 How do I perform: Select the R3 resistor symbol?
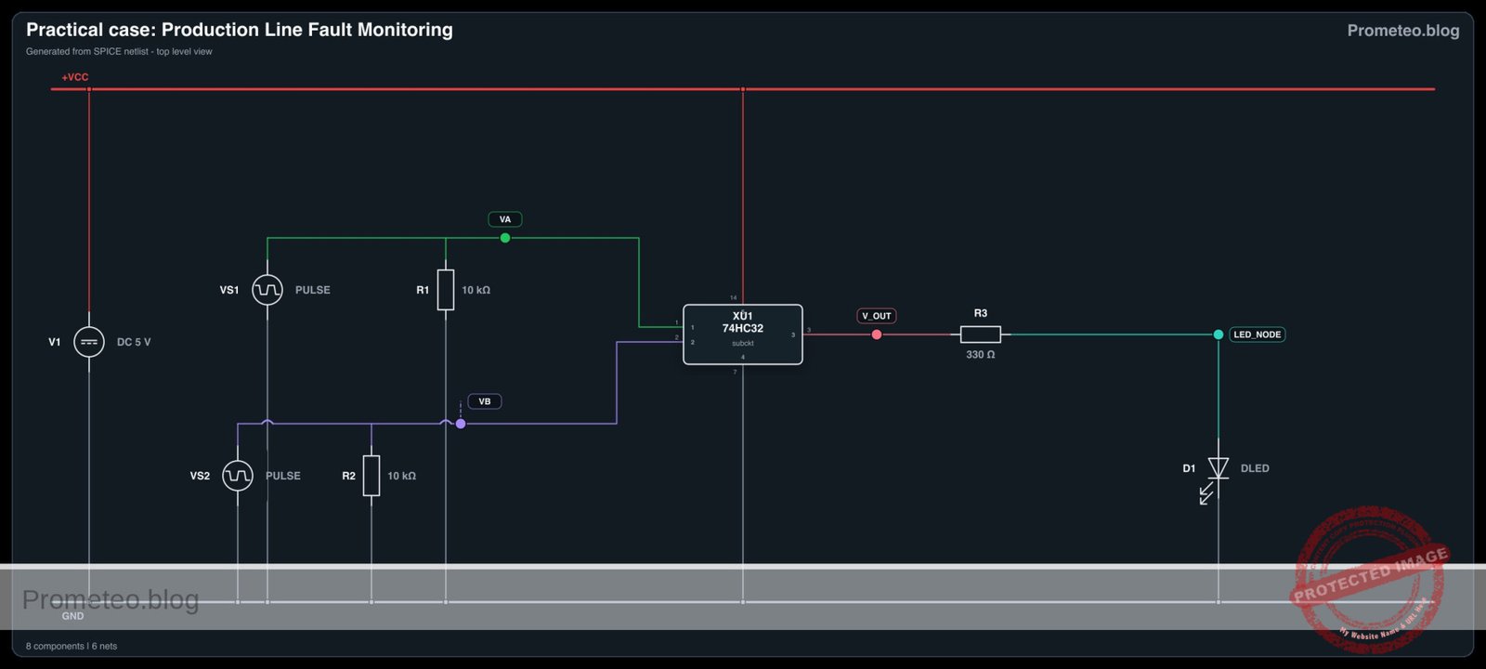[x=981, y=334]
